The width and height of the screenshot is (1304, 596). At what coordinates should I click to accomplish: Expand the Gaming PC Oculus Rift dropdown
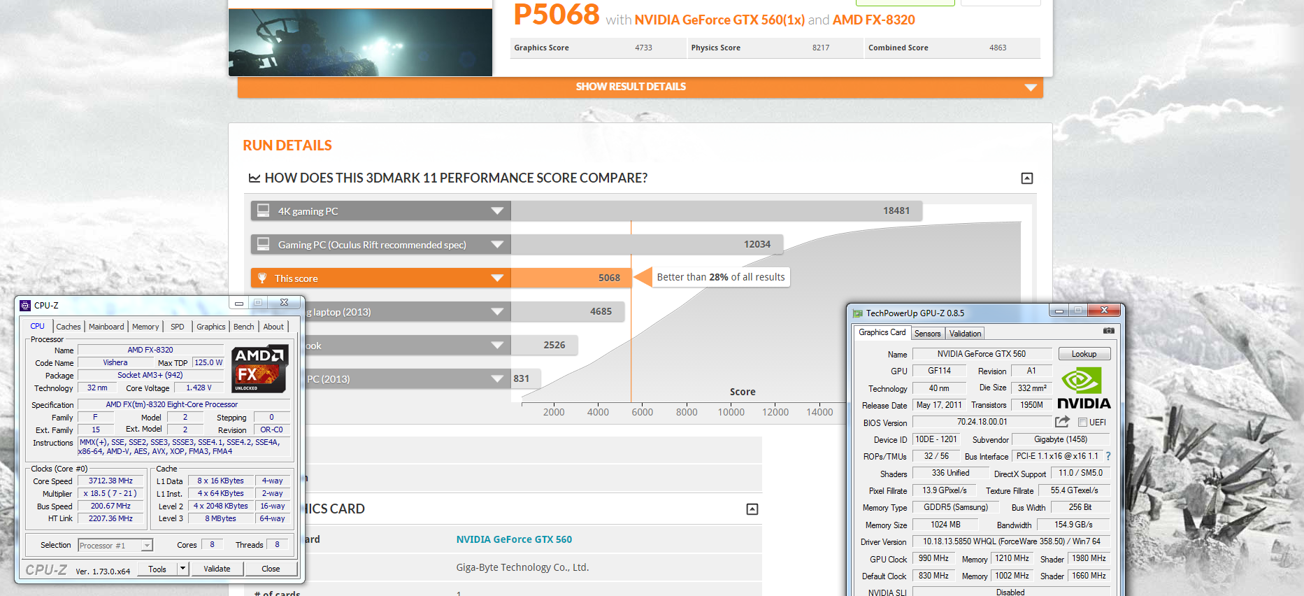tap(497, 244)
